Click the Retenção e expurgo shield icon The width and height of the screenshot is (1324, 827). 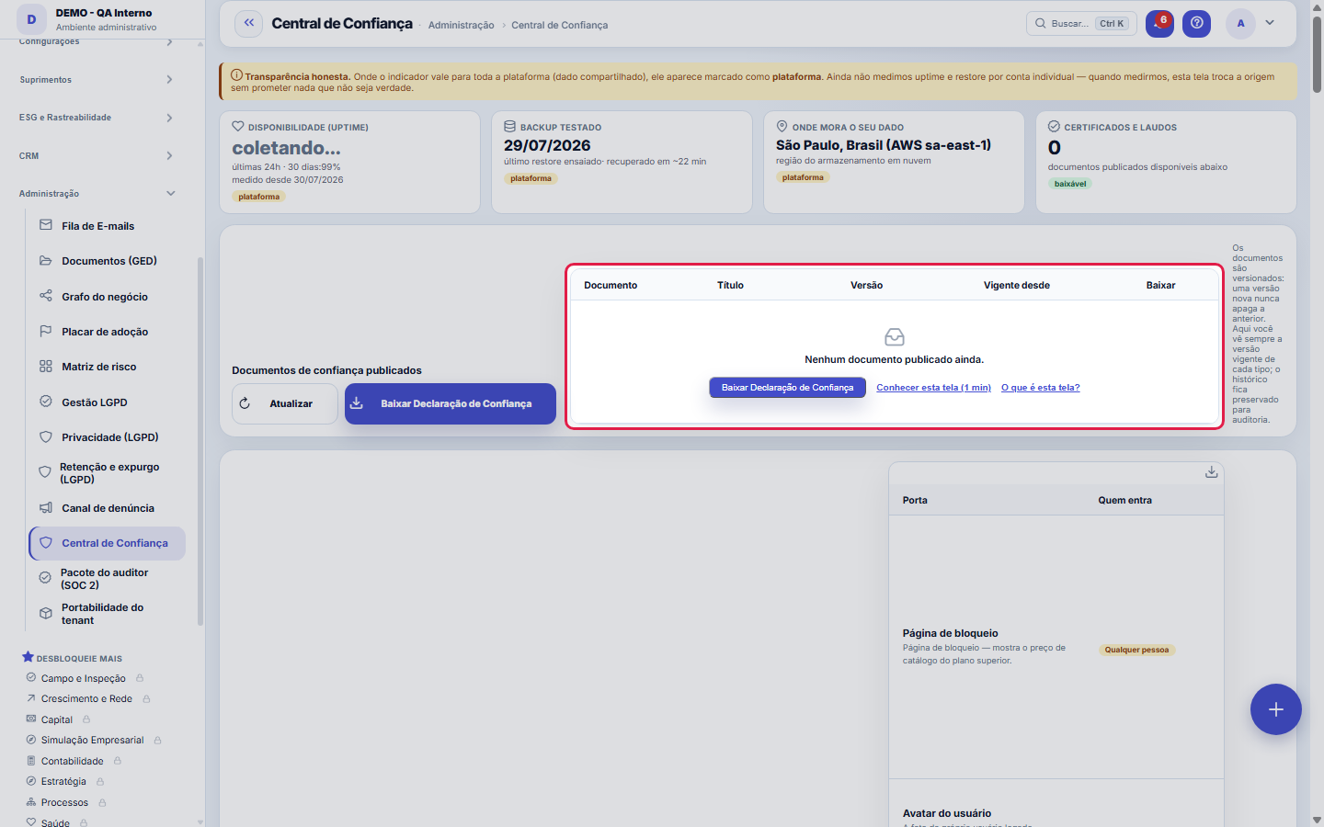(44, 472)
